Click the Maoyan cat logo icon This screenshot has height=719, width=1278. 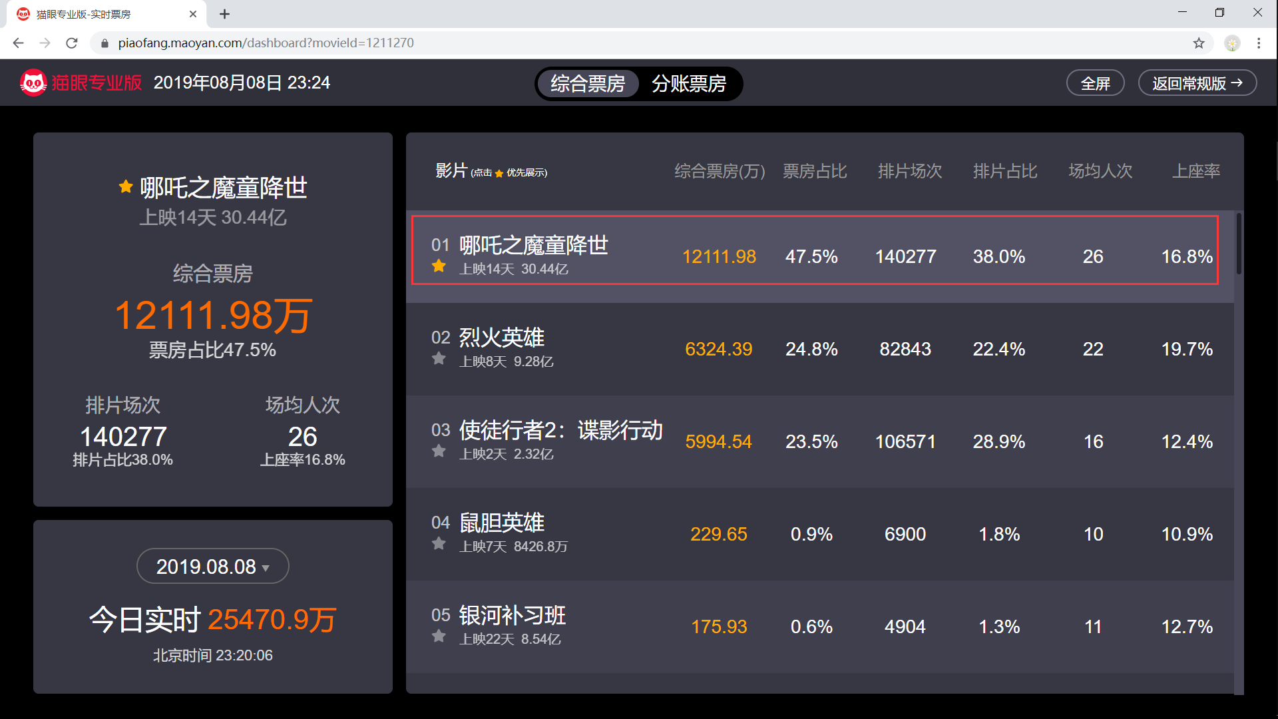(33, 83)
